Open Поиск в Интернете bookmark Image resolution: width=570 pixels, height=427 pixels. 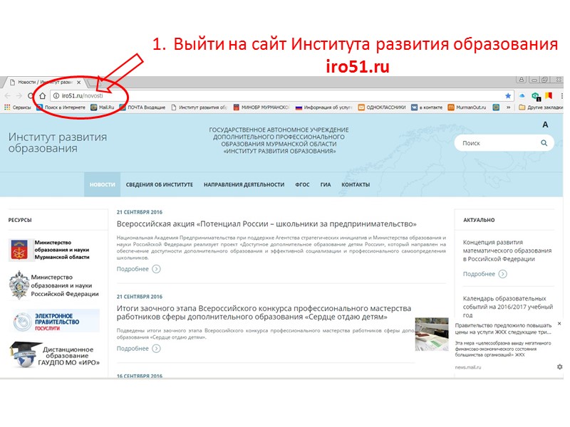coord(61,107)
